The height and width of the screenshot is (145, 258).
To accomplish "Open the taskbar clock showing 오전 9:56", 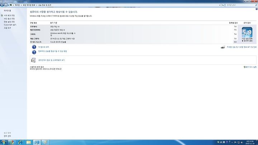I will click(x=250, y=142).
